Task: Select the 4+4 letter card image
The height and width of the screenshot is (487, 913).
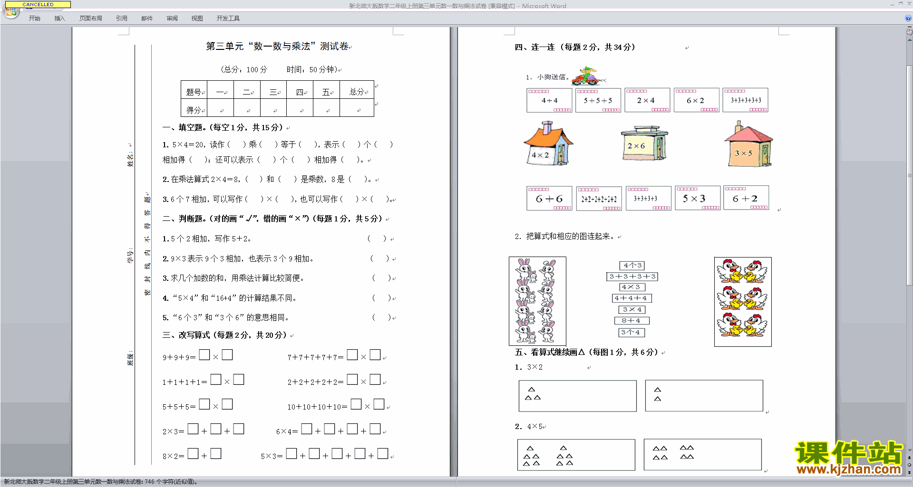Action: pos(549,100)
